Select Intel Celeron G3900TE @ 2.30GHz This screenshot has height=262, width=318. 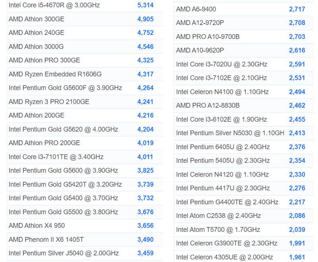tap(227, 243)
